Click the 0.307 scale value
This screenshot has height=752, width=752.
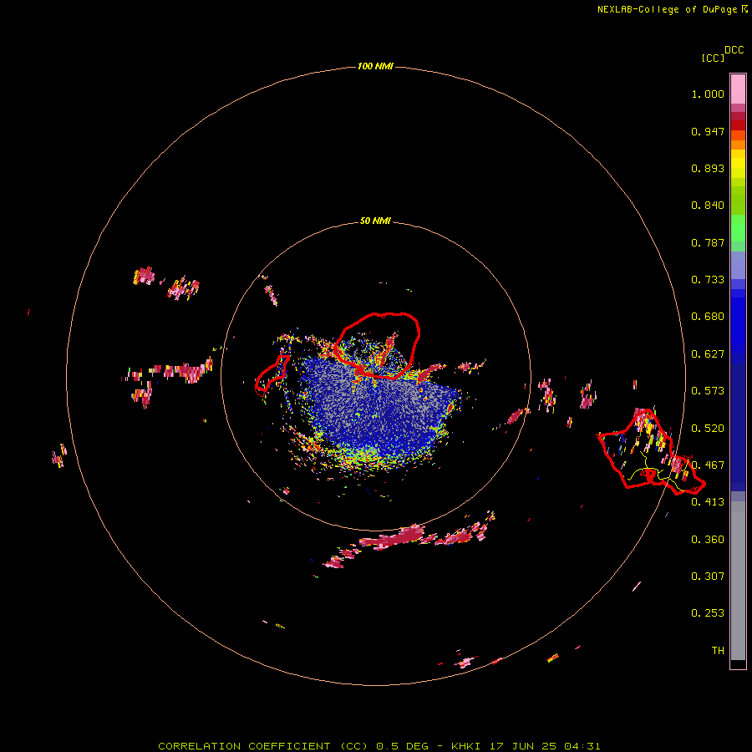tap(708, 577)
